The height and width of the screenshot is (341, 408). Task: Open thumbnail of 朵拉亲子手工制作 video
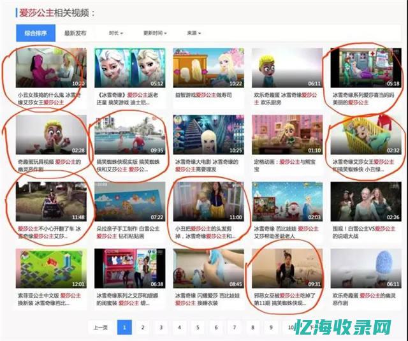[x=130, y=201]
